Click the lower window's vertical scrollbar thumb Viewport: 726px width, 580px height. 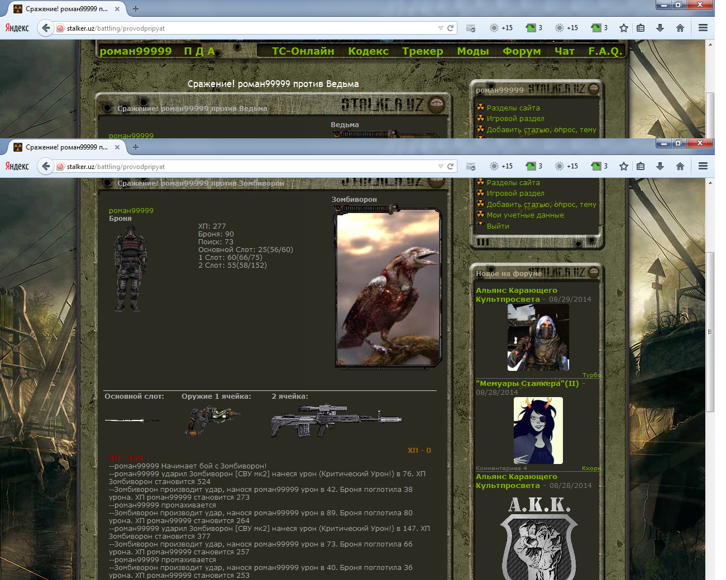click(710, 332)
